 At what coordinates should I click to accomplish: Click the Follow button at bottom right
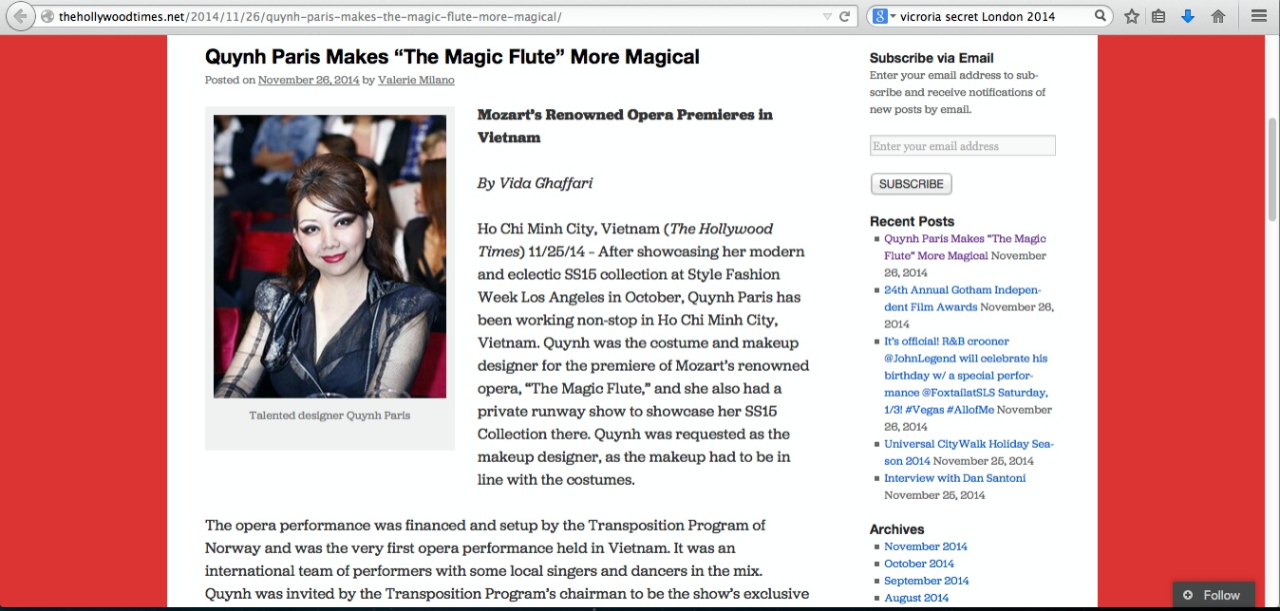click(1213, 595)
